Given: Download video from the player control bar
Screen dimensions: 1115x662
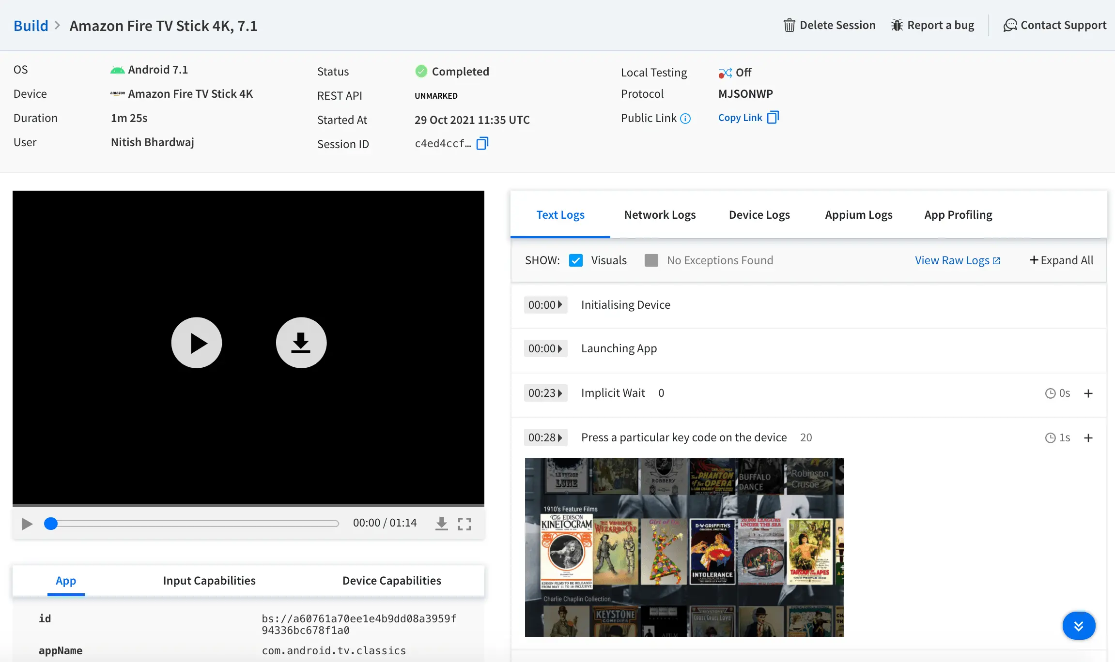Looking at the screenshot, I should [x=441, y=524].
